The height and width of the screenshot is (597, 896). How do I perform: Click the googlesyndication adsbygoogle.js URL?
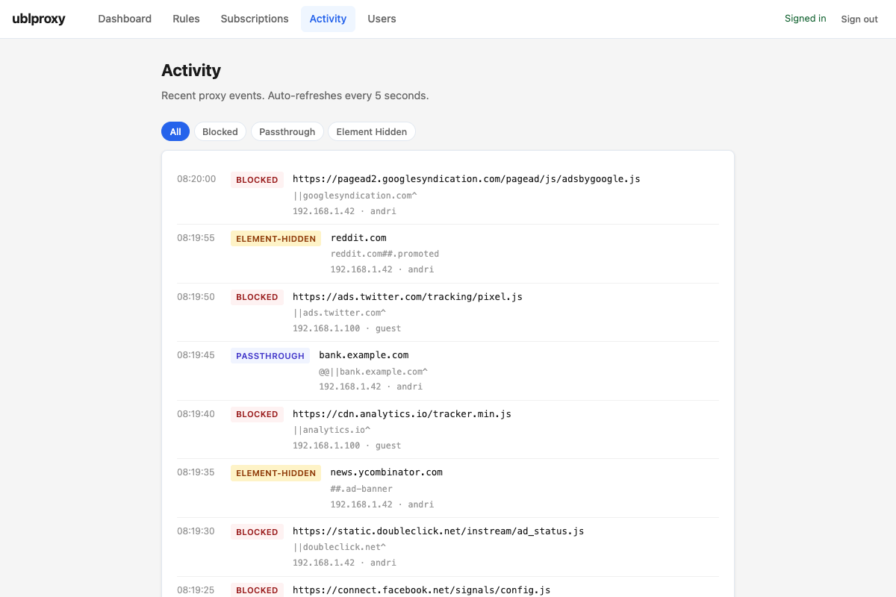coord(466,179)
